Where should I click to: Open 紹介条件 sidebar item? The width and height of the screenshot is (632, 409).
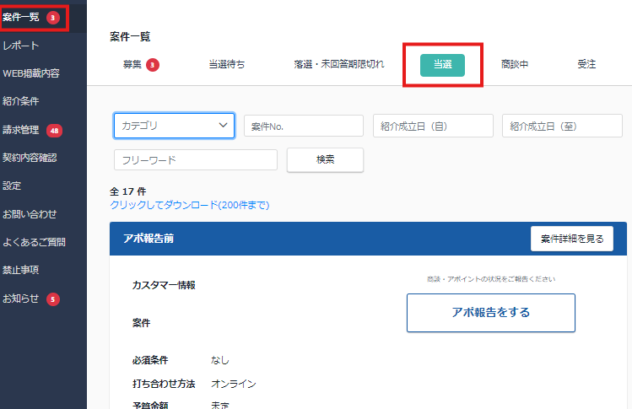(21, 101)
